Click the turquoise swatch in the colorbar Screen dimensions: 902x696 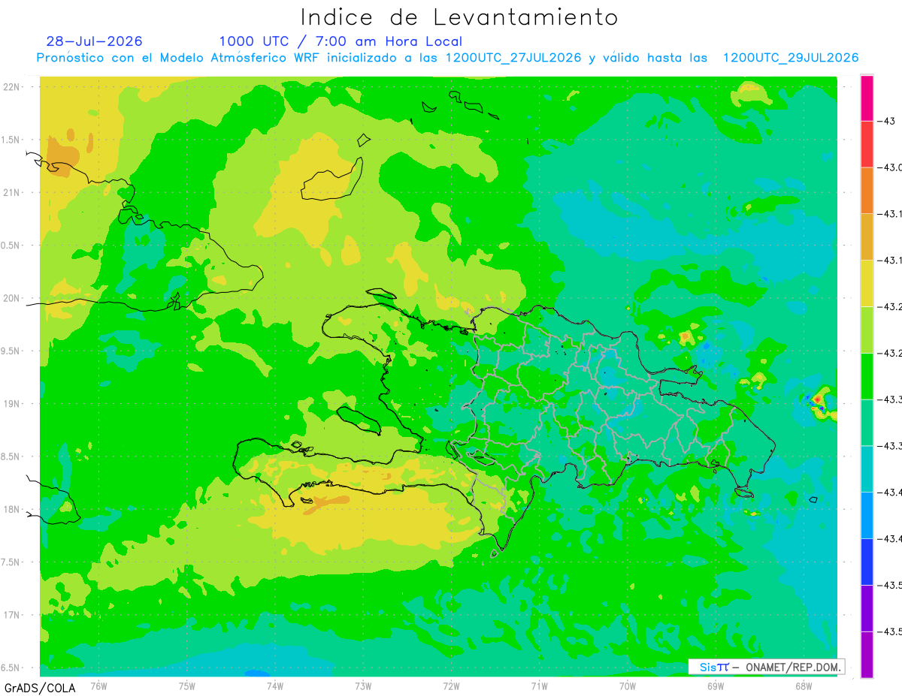[867, 469]
